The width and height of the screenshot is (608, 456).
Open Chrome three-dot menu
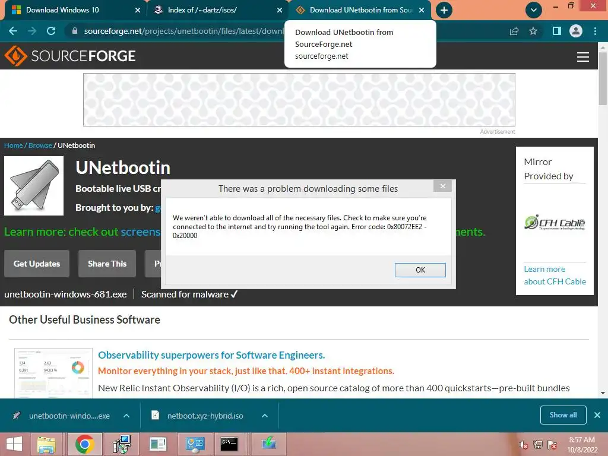pyautogui.click(x=595, y=31)
